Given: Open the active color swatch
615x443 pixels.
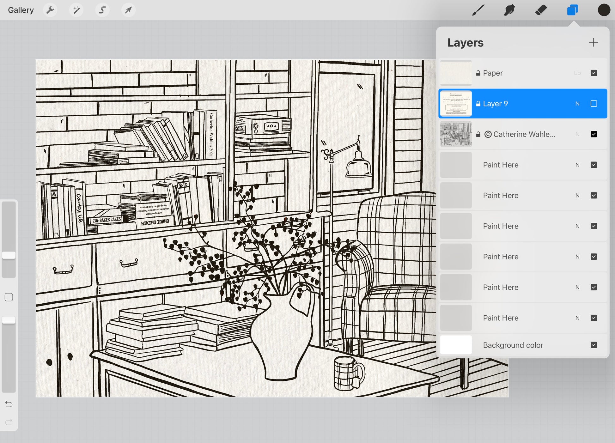Looking at the screenshot, I should [604, 10].
